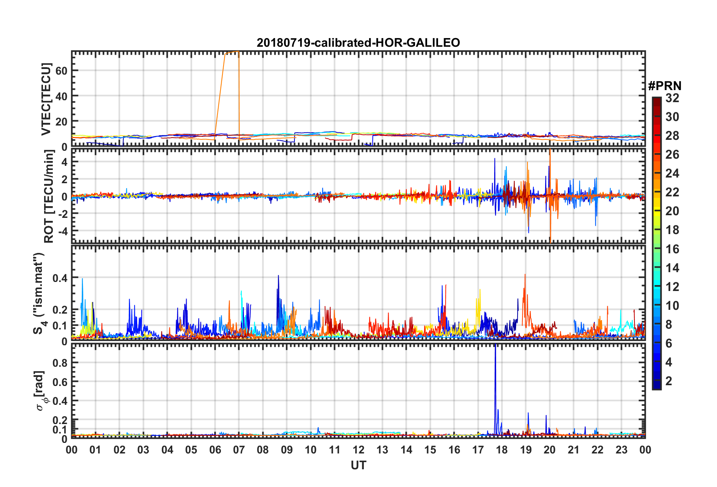This screenshot has width=717, height=487.
Task: Select the "ROT [TECU/min]" y-axis label
Action: tap(49, 196)
